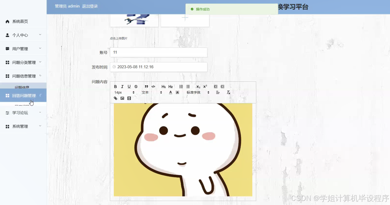The height and width of the screenshot is (205, 390).
Task: Decrease the paragraph indent
Action: [x=216, y=87]
